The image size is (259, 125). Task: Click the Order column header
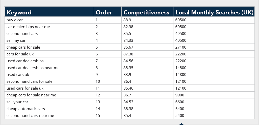point(108,12)
